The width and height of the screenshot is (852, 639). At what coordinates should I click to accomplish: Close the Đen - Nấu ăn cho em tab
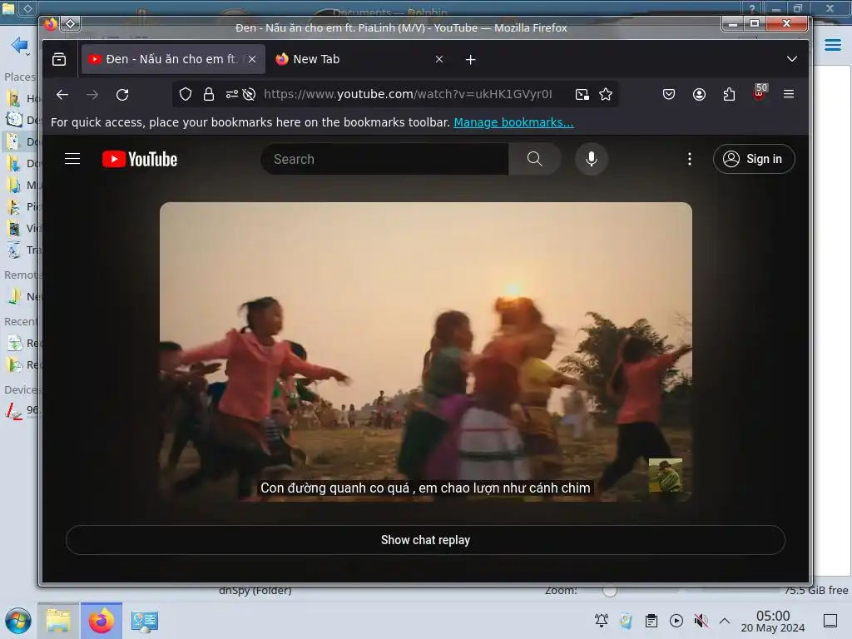coord(252,59)
